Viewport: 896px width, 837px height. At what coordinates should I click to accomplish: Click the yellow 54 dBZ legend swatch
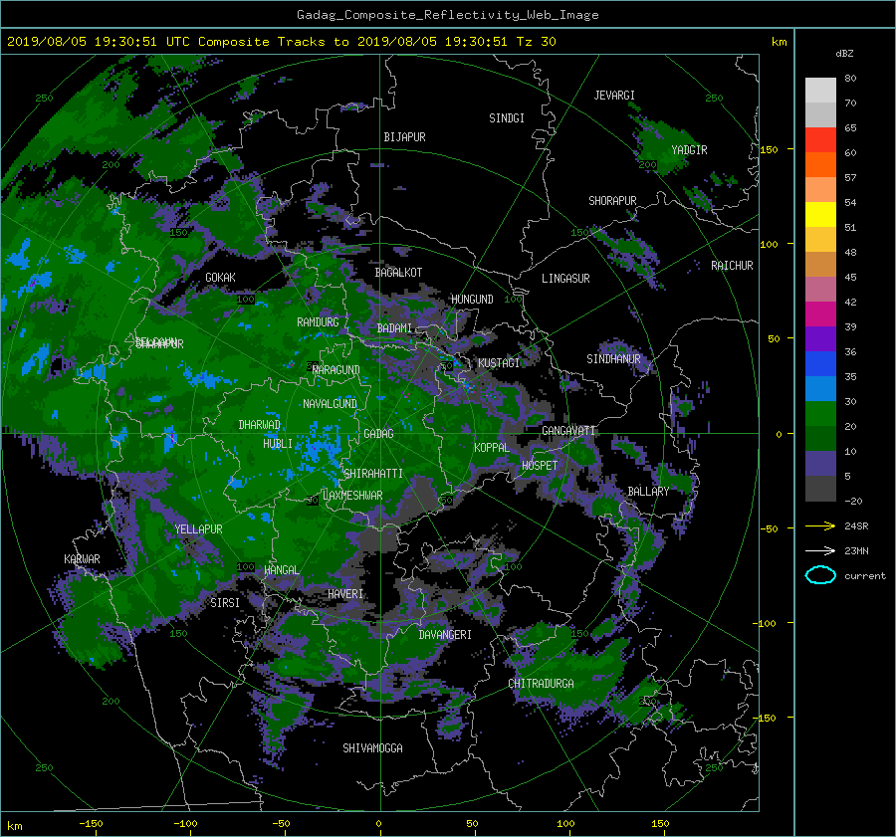pos(820,214)
